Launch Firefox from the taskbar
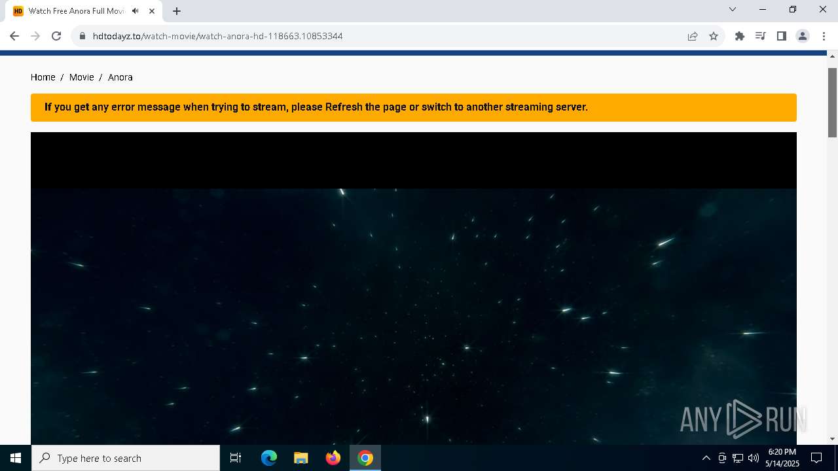 click(x=333, y=458)
